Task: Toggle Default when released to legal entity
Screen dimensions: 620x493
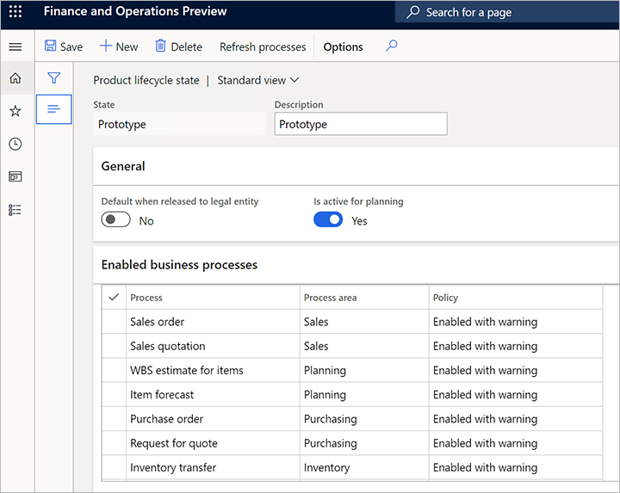Action: click(x=116, y=220)
